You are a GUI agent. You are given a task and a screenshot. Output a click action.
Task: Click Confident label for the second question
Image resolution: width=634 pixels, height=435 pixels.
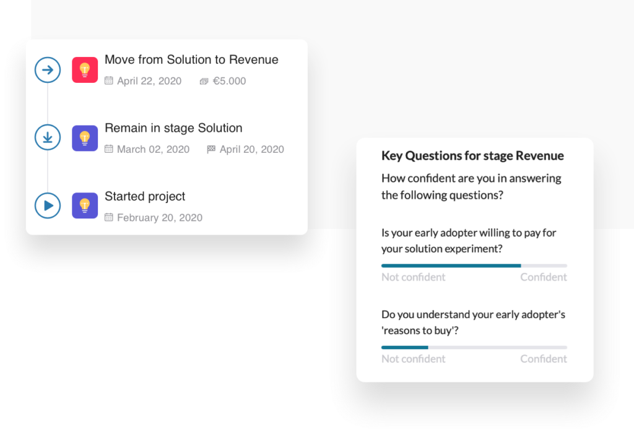[543, 358]
